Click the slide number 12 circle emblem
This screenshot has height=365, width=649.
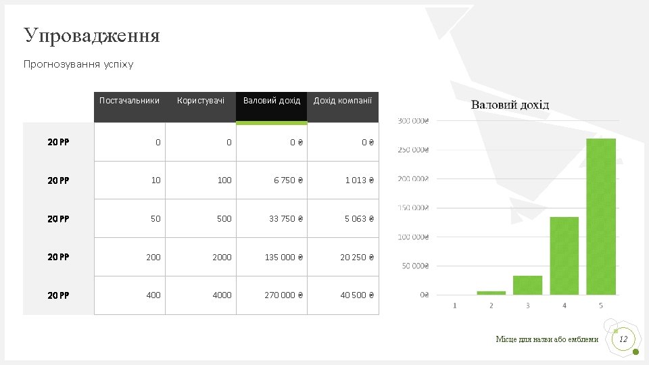(x=623, y=339)
